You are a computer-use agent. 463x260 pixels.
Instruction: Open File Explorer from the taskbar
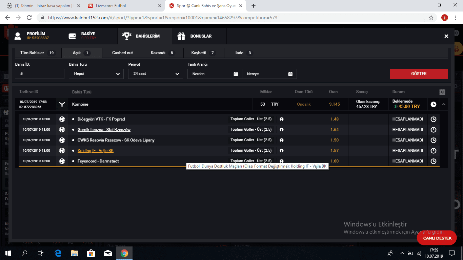[x=74, y=253]
